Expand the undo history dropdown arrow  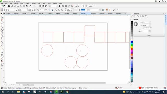tap(33, 6)
